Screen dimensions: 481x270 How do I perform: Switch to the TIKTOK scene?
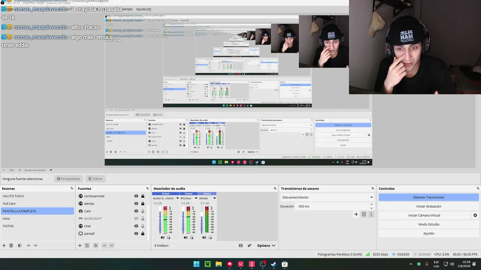[x=37, y=226]
